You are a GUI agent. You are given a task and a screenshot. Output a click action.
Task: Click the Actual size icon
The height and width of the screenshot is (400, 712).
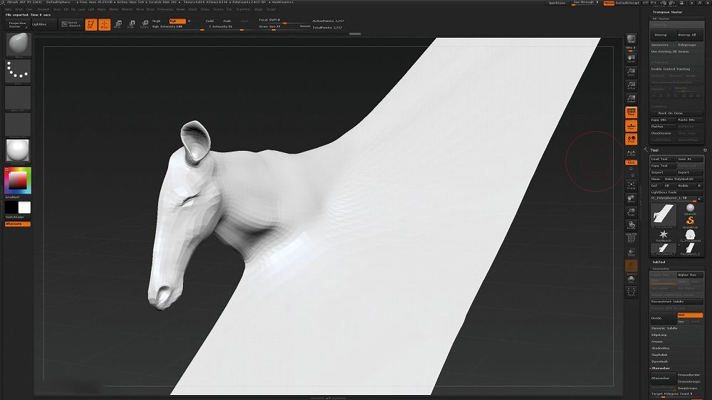click(x=631, y=85)
